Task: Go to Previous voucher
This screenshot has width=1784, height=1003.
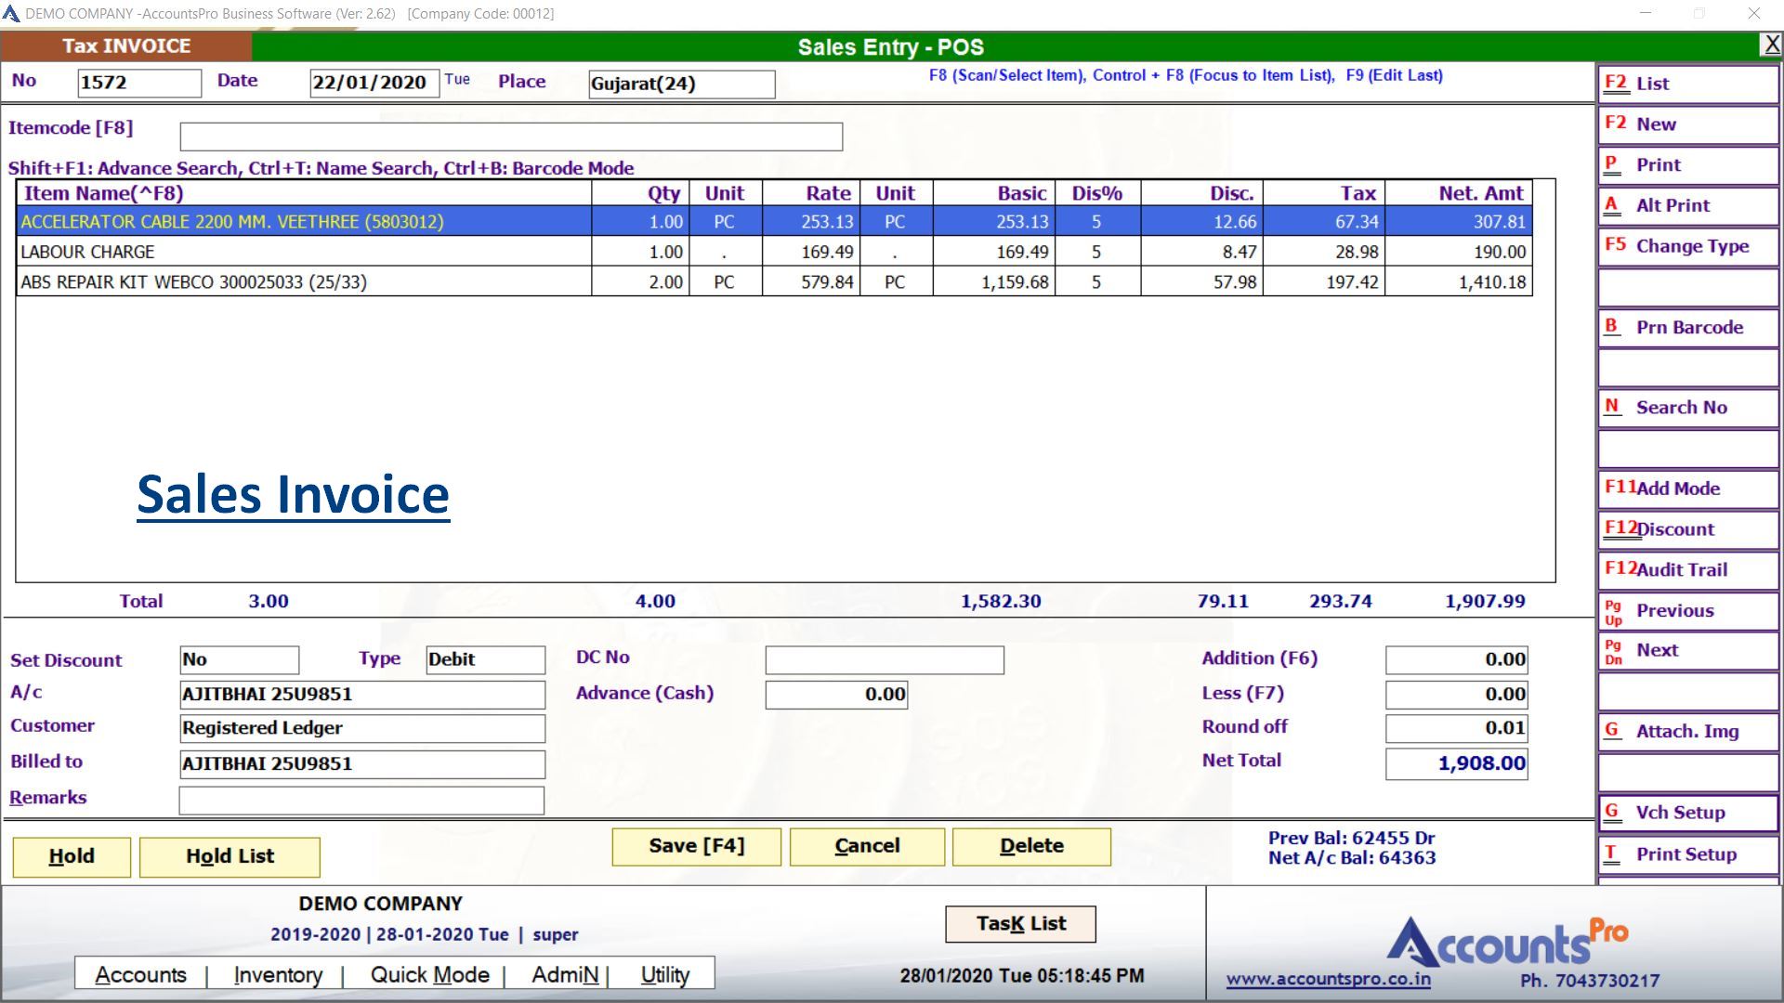Action: pos(1687,611)
